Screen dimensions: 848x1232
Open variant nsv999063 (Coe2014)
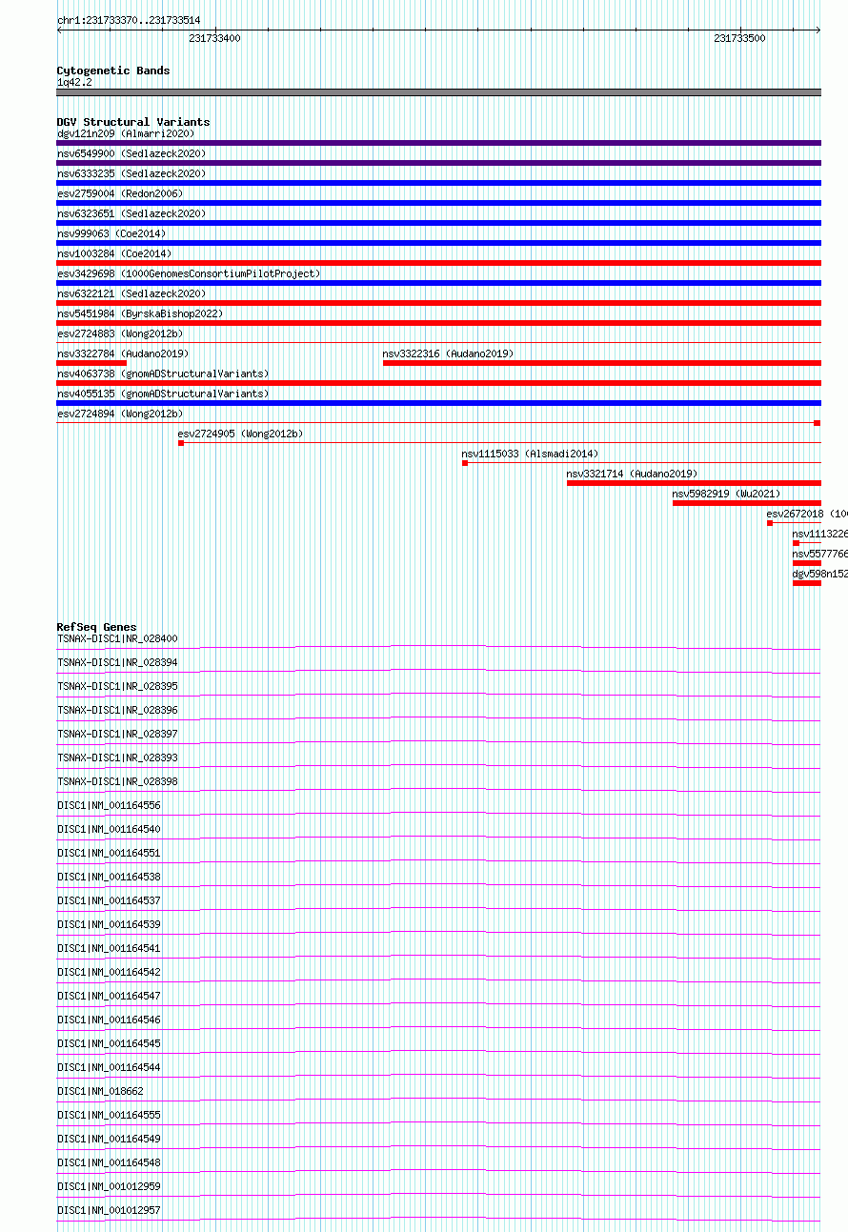[111, 233]
